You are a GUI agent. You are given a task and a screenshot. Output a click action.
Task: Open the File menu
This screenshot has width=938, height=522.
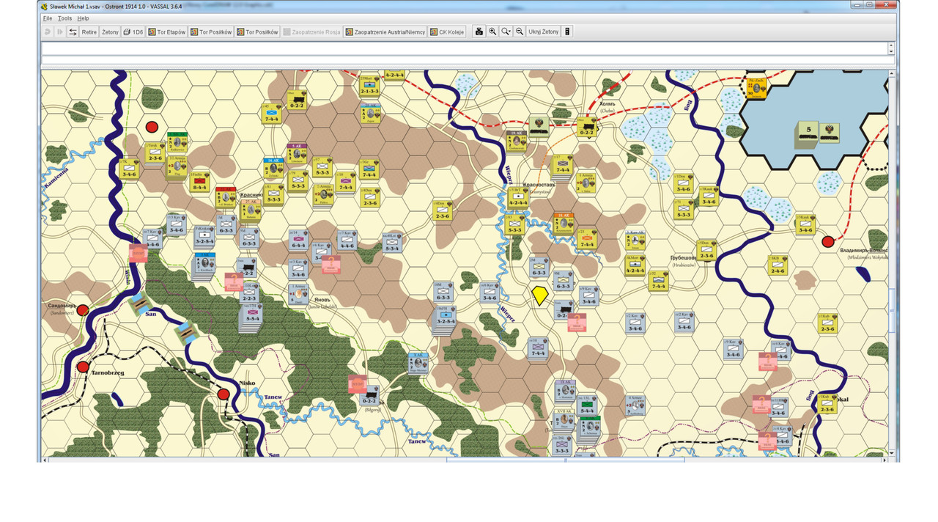(x=47, y=18)
